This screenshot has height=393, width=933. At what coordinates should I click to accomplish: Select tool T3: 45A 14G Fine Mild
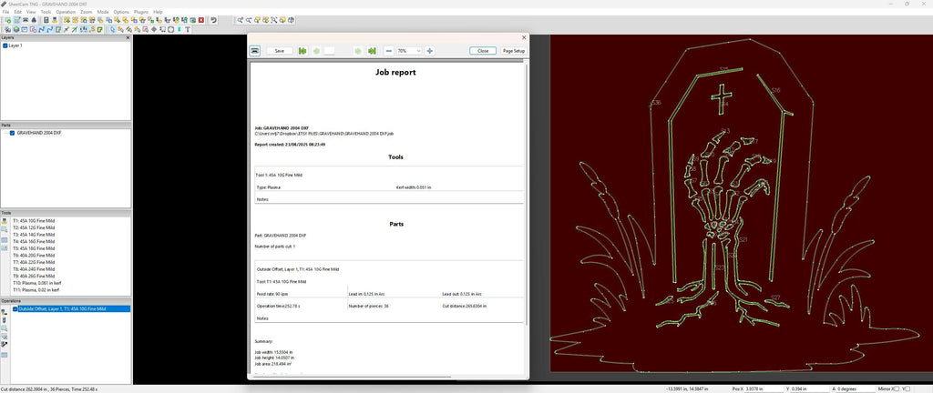(34, 235)
